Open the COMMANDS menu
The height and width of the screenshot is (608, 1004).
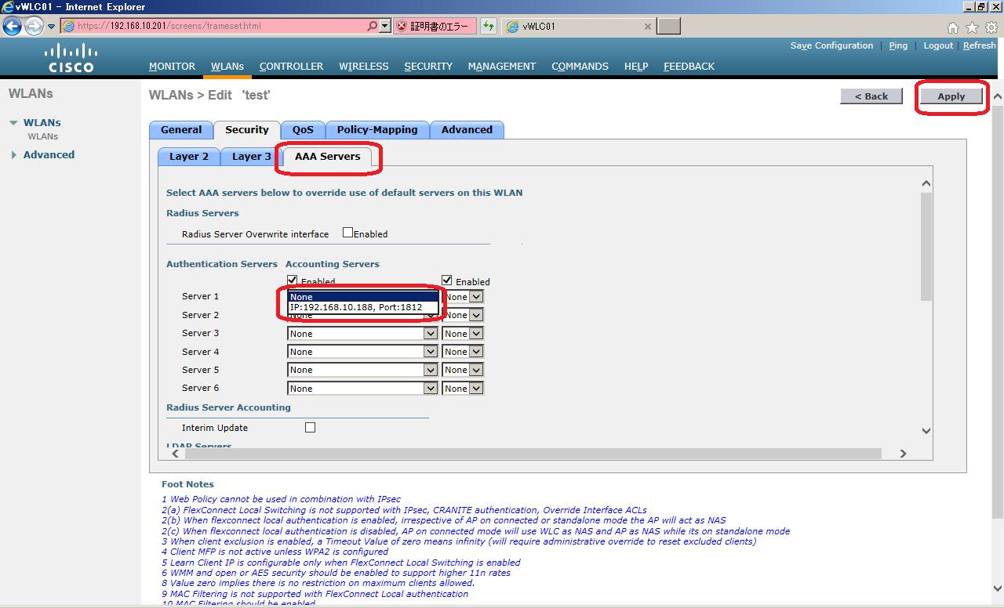tap(580, 67)
